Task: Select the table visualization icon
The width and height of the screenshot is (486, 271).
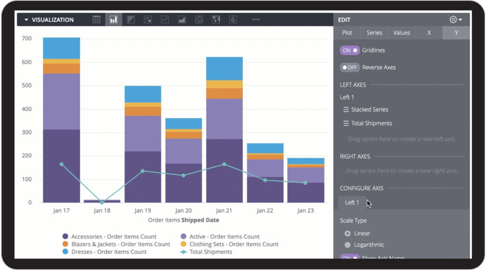Action: 96,19
